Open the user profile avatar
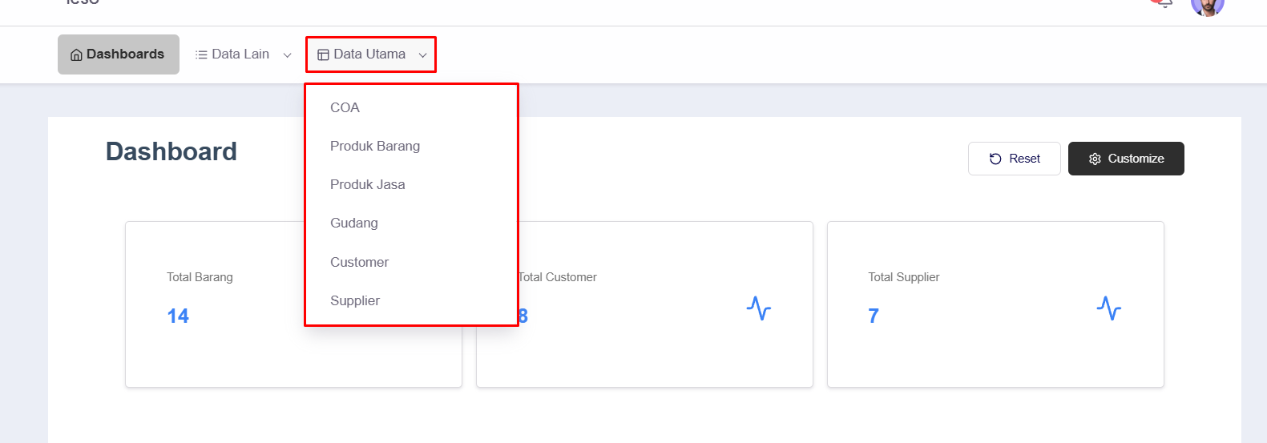 [x=1207, y=5]
